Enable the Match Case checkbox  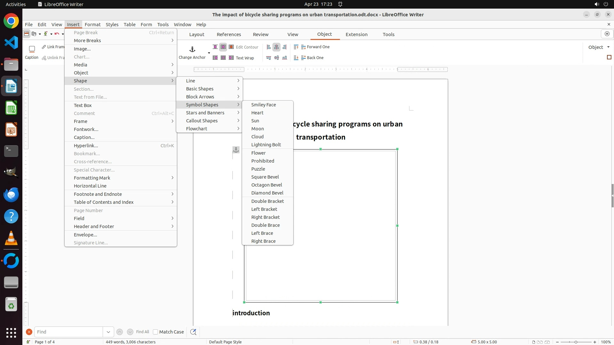(x=155, y=332)
